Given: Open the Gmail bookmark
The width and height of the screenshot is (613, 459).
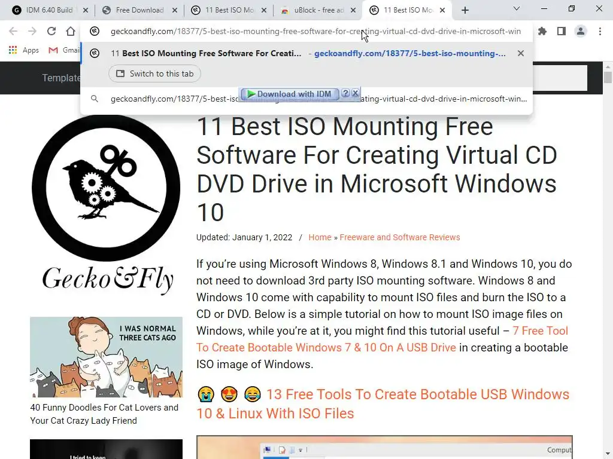Looking at the screenshot, I should pyautogui.click(x=63, y=50).
